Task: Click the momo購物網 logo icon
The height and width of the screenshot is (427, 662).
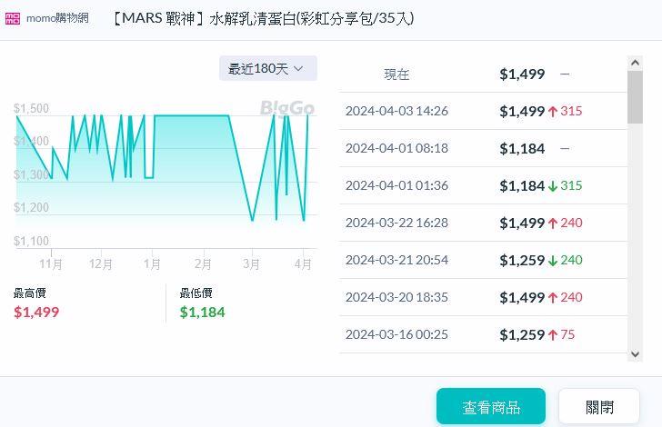Action: pyautogui.click(x=13, y=18)
